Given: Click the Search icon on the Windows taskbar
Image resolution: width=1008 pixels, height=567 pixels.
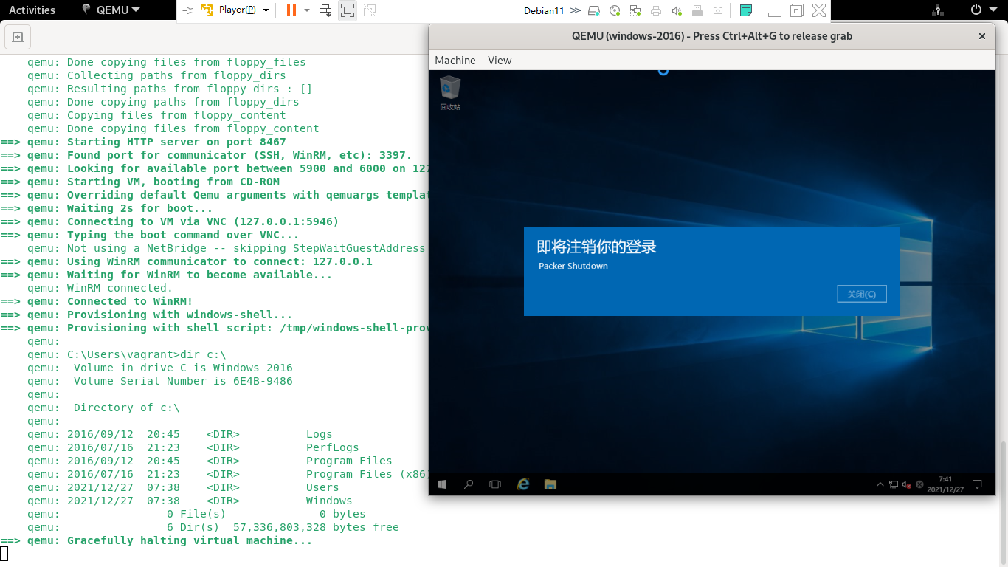Looking at the screenshot, I should (x=468, y=484).
